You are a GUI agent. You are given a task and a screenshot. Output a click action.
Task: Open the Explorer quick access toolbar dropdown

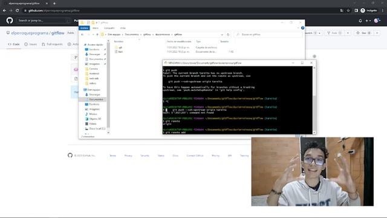click(x=97, y=23)
